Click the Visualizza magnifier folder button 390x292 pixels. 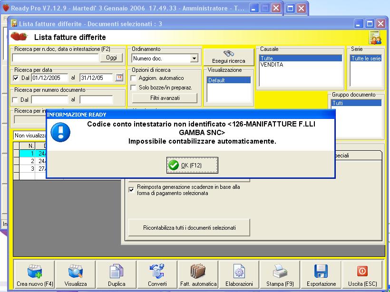(x=76, y=275)
